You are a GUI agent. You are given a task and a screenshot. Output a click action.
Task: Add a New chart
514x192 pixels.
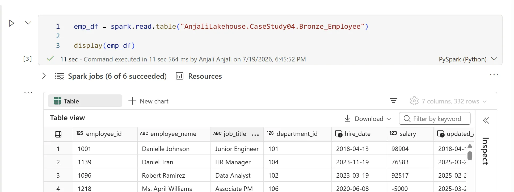pyautogui.click(x=148, y=101)
